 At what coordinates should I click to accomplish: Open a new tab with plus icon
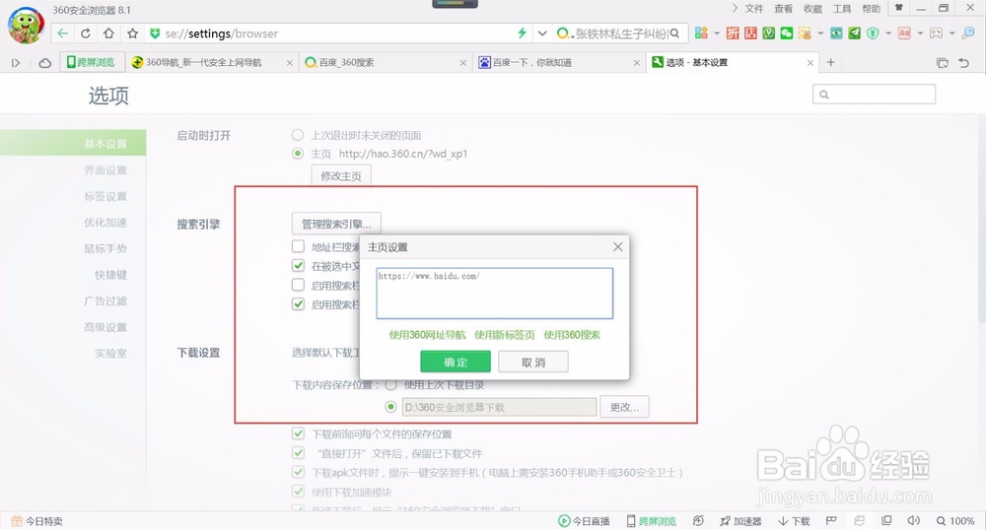pos(830,62)
